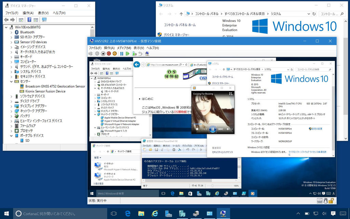Open Edge from the guest VM taskbar
Screen dimensions: 350x219
(x=172, y=194)
